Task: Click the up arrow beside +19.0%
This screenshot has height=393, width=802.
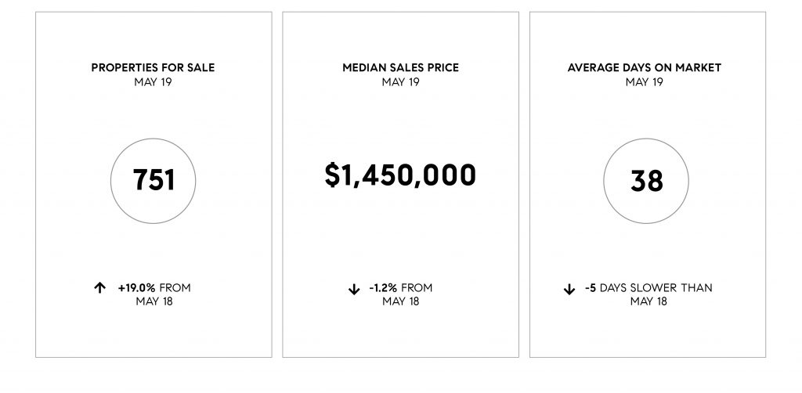Action: point(99,288)
